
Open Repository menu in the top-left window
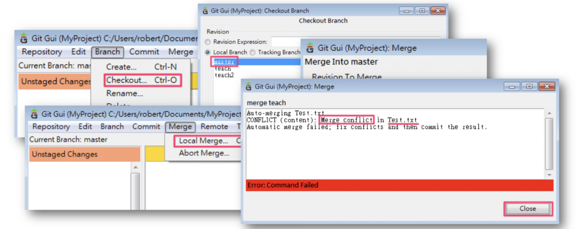click(x=42, y=52)
